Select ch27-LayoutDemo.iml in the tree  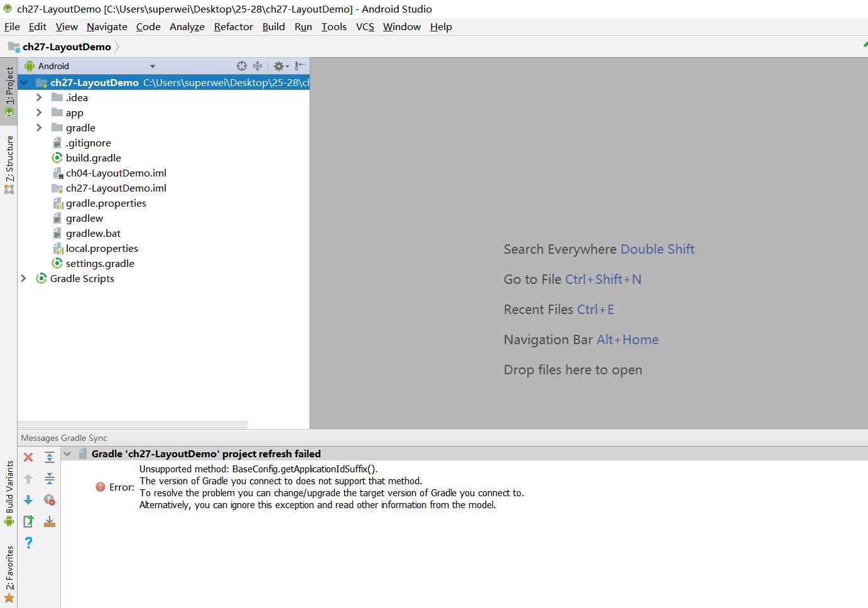[116, 188]
